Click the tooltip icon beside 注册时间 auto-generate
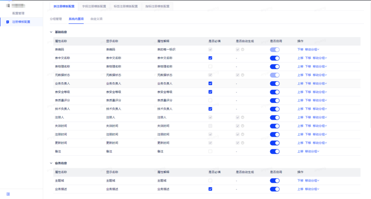This screenshot has width=371, height=199. pyautogui.click(x=243, y=134)
